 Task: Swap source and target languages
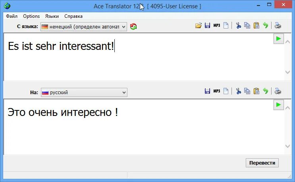(133, 27)
